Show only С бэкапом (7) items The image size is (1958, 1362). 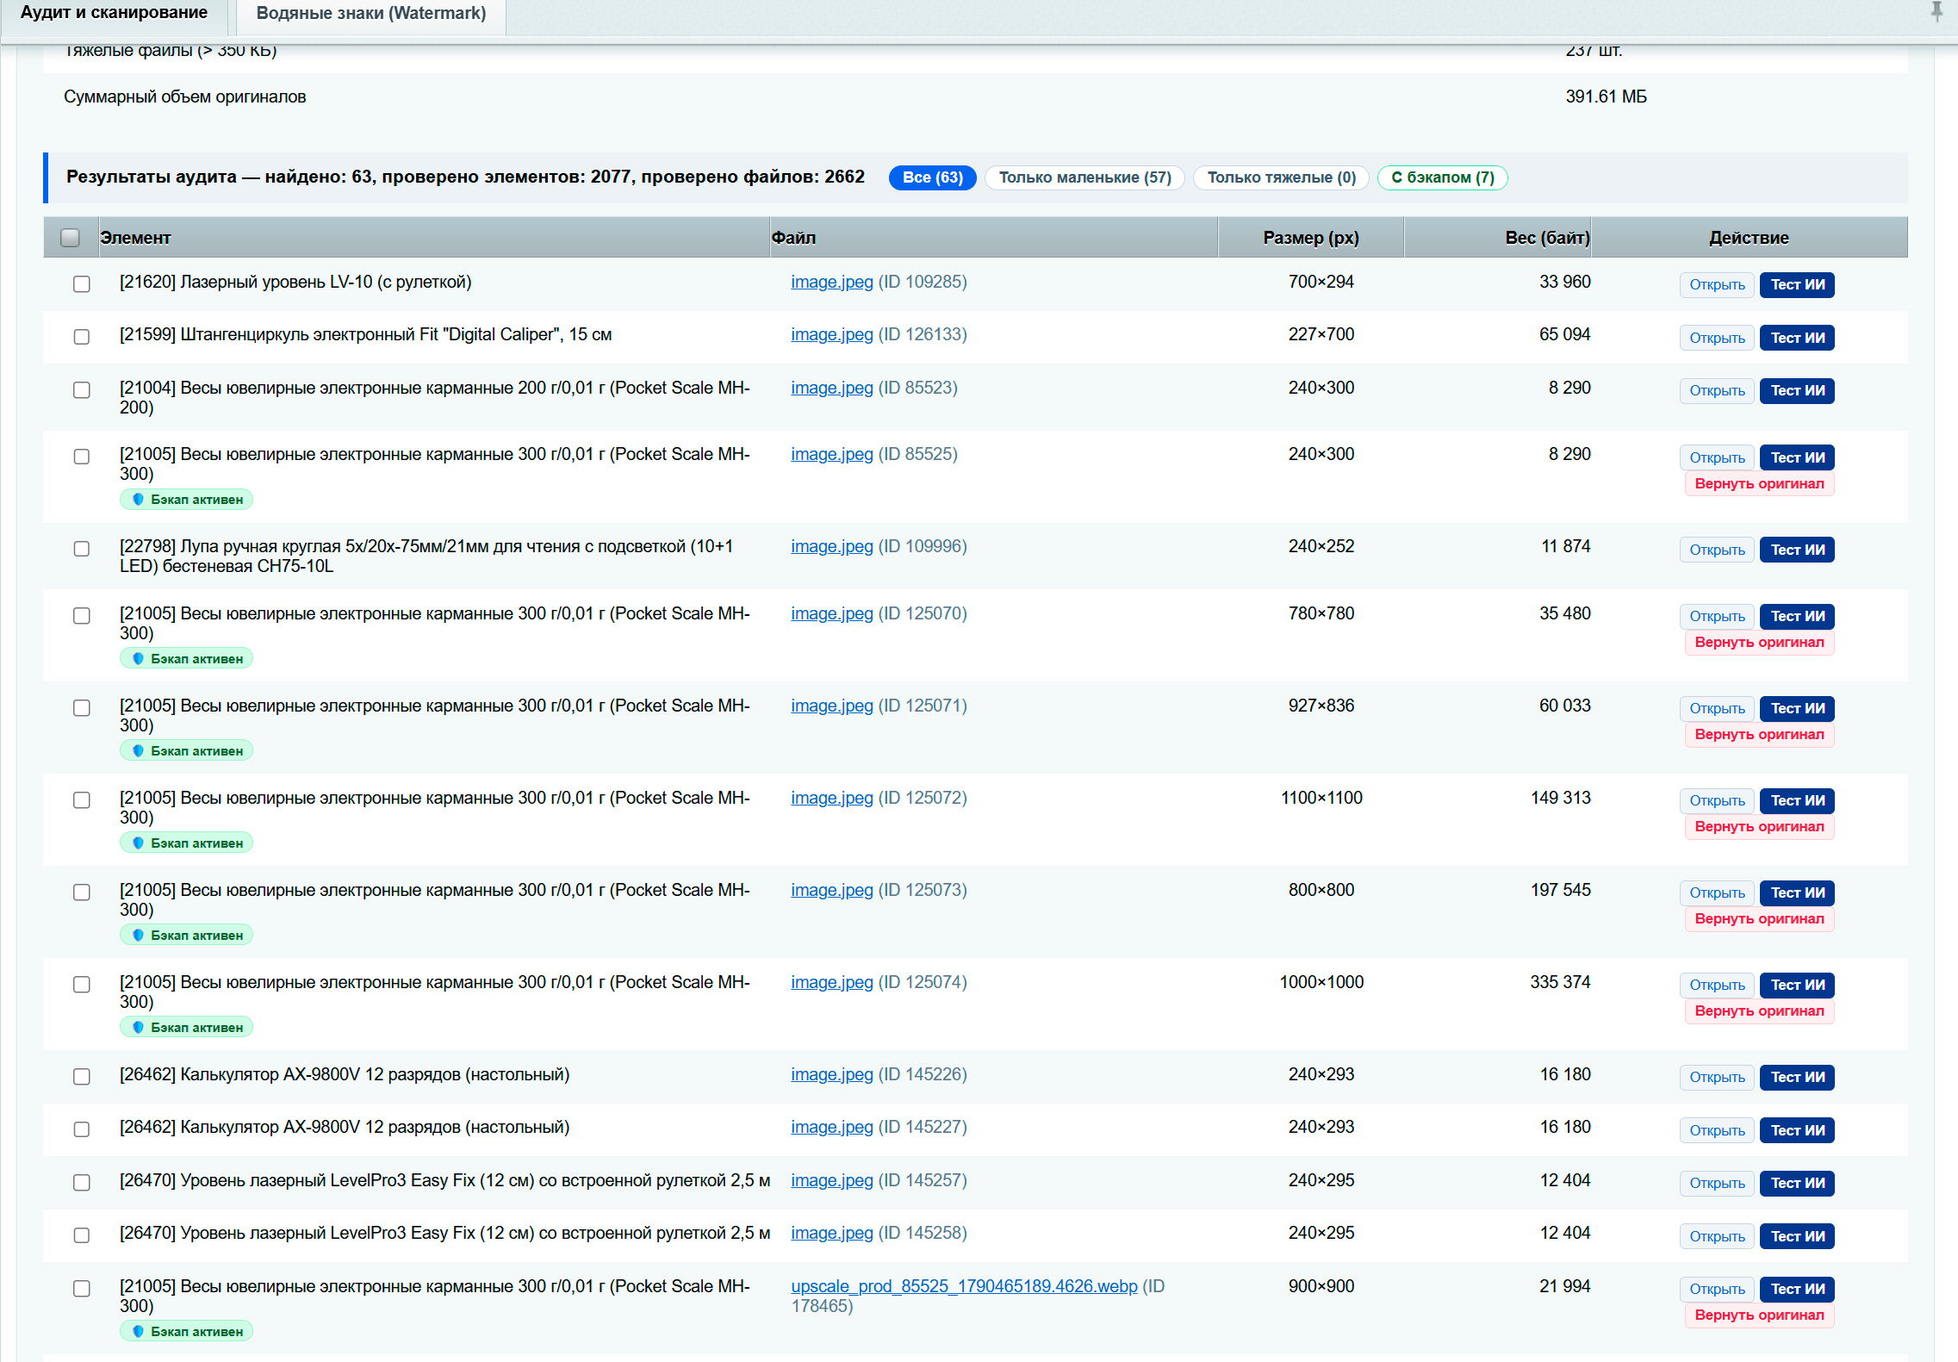(1442, 177)
